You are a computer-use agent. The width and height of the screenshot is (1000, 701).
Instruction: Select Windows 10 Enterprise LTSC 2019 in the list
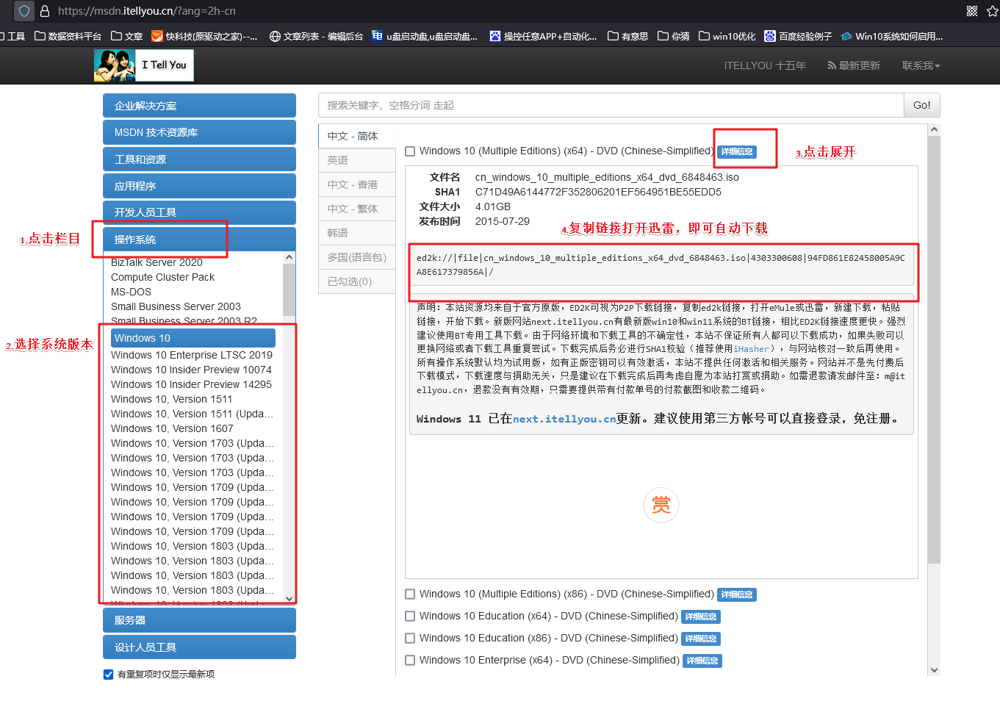[x=191, y=354]
